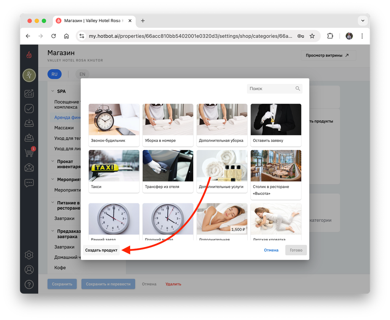390x320 pixels.
Task: Open a new browser tab
Action: tap(143, 21)
